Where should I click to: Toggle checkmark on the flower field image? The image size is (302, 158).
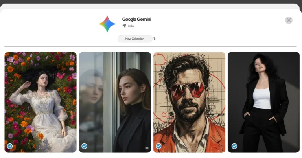coord(10,146)
